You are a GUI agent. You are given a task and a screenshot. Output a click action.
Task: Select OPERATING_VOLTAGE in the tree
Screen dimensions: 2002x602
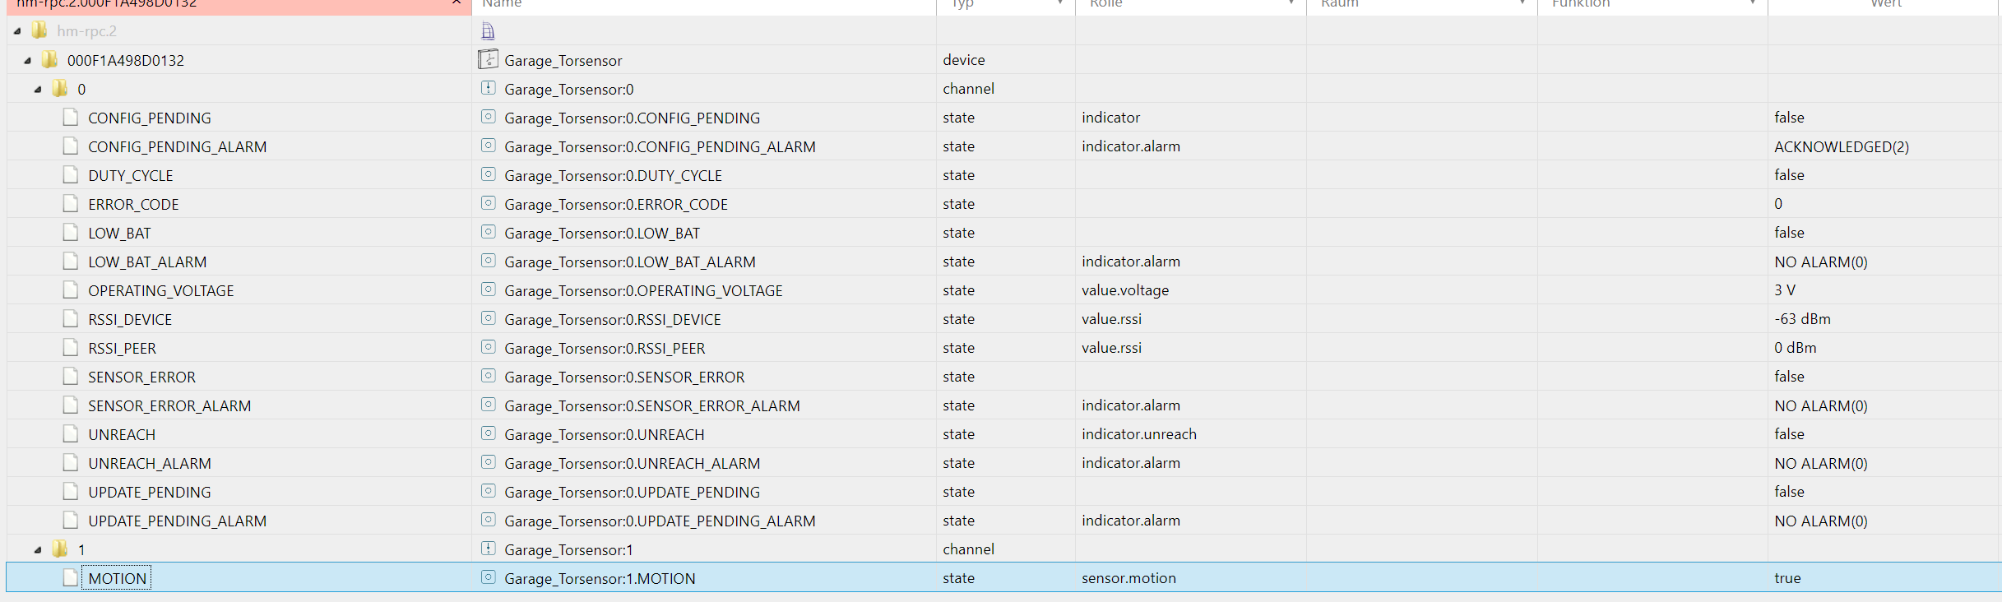(x=161, y=290)
